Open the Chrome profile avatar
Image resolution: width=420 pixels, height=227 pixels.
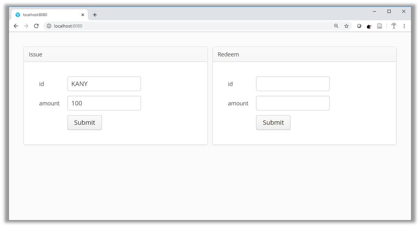coord(393,26)
